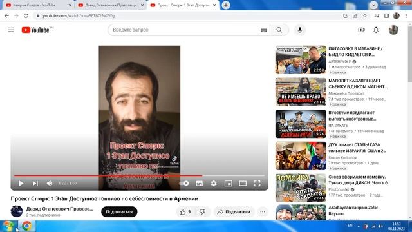412x232 pixels.
Task: Go back in the browser
Action: tap(6, 15)
